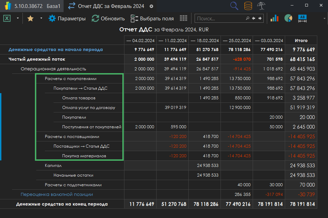The width and height of the screenshot is (328, 218).
Task: Show the bar chart view
Action: coord(274,19)
